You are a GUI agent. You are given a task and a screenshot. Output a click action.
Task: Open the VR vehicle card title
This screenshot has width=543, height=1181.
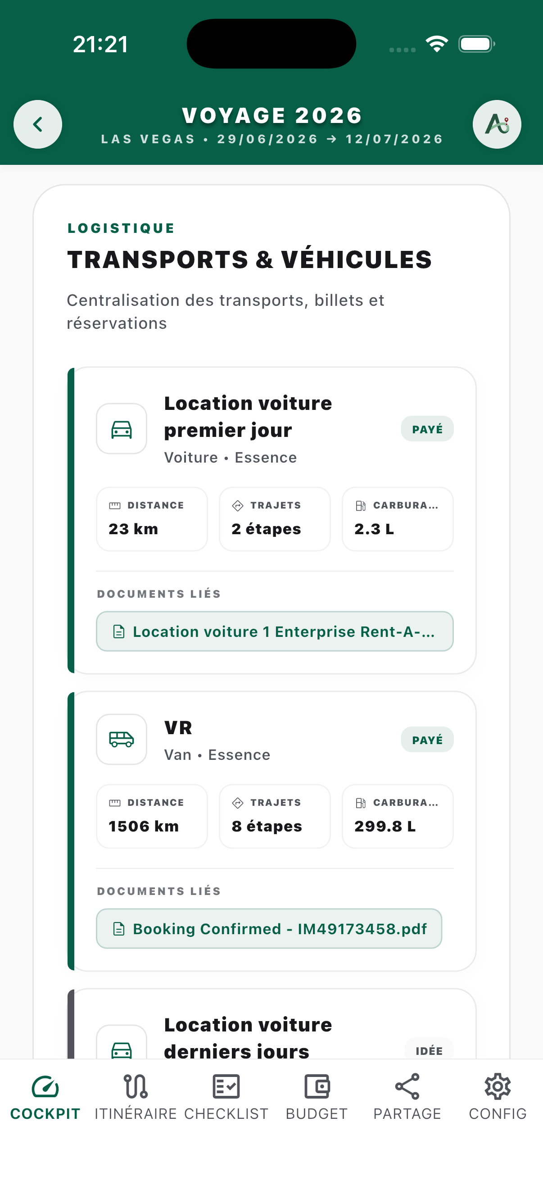[178, 727]
